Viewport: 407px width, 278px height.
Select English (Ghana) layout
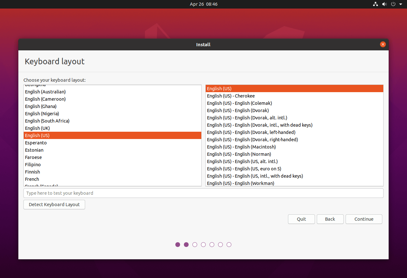112,106
